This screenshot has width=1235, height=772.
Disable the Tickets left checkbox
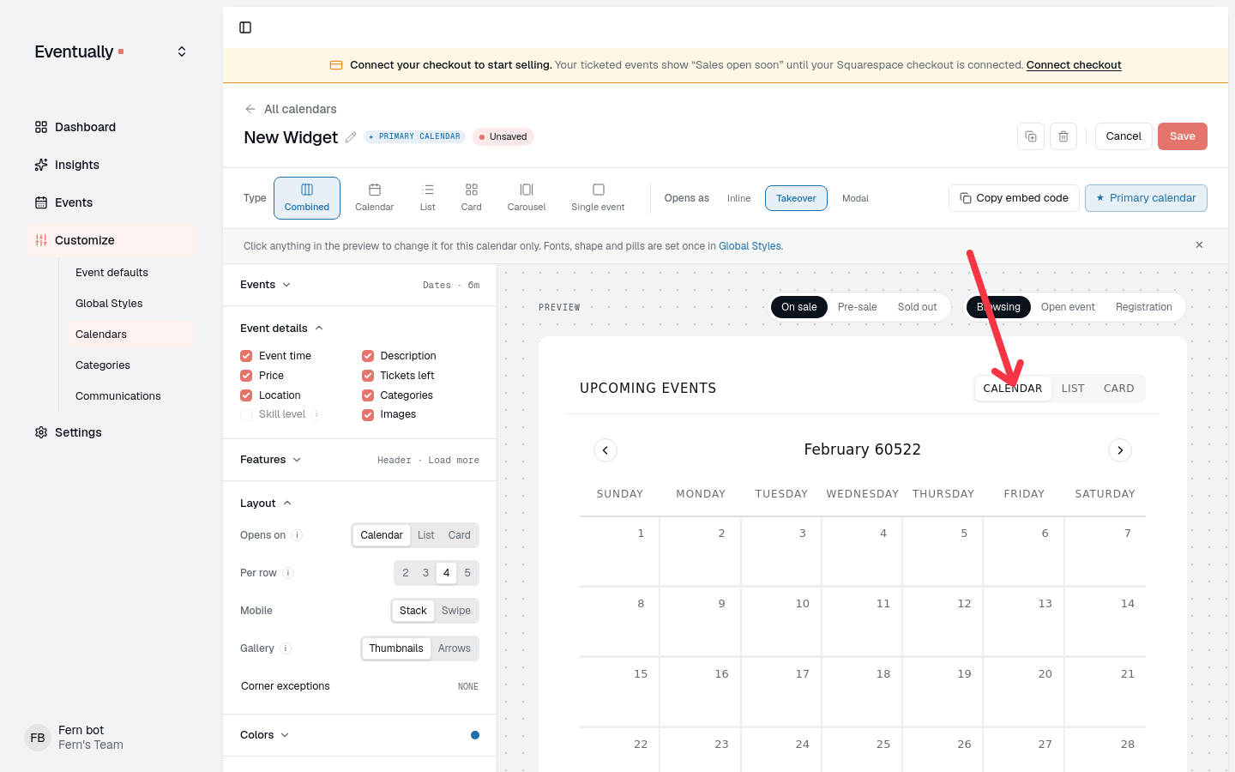(x=368, y=376)
